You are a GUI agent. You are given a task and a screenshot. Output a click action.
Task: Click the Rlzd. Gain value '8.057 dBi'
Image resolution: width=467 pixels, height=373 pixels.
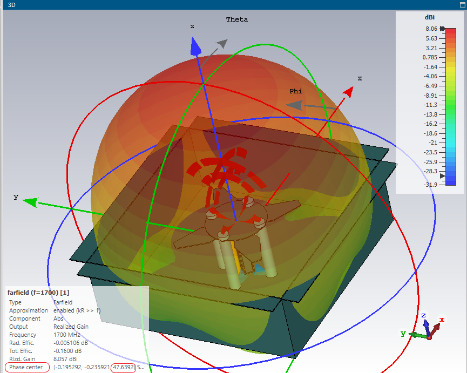click(65, 359)
